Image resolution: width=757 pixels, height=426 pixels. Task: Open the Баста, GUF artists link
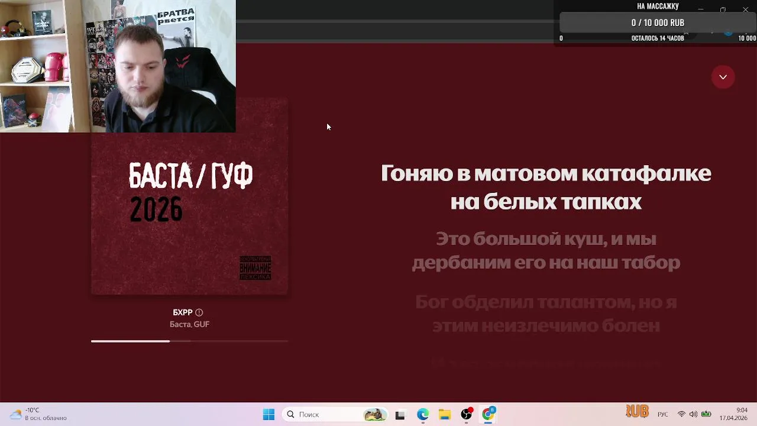pos(189,324)
